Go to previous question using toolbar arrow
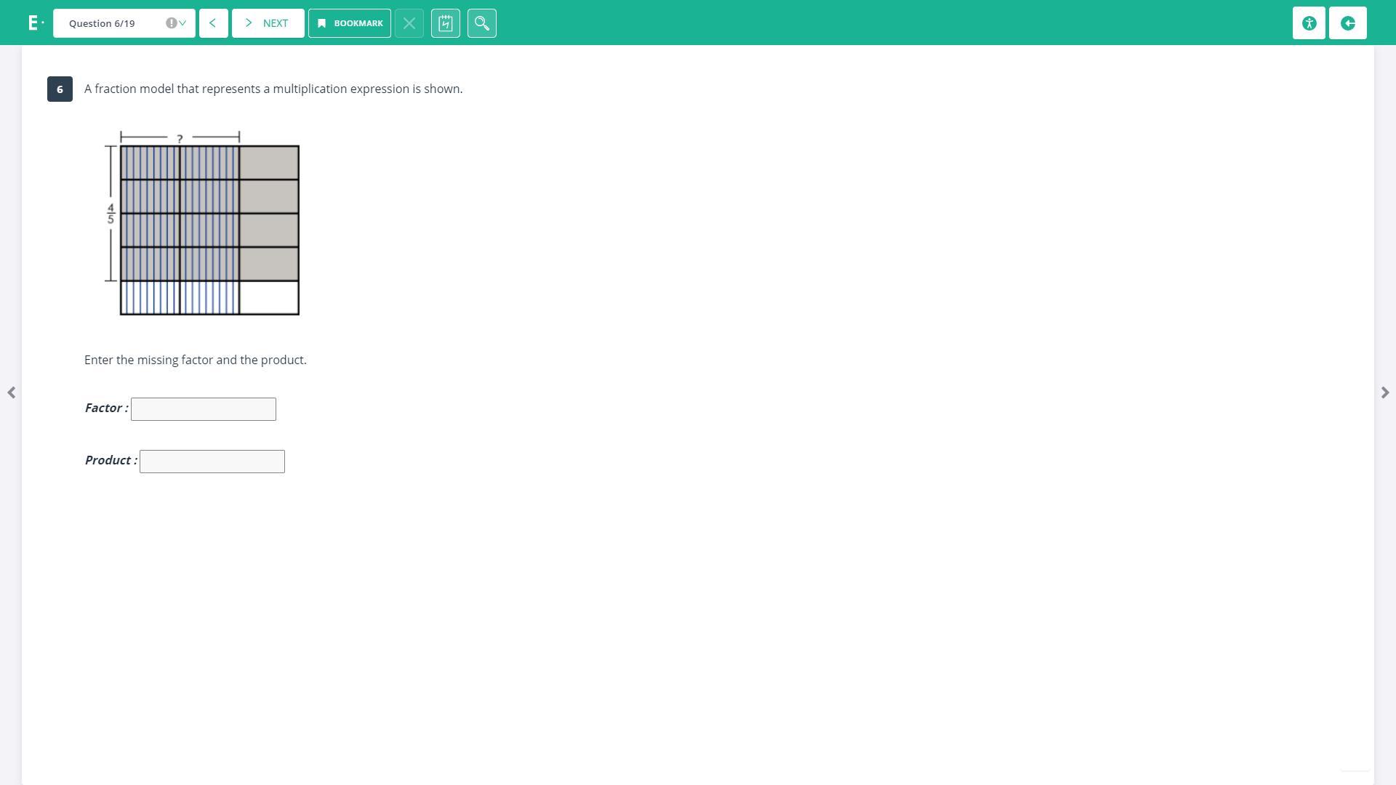1396x785 pixels. pyautogui.click(x=213, y=23)
